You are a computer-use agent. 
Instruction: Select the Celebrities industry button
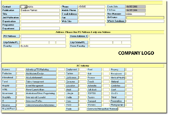tap(118, 86)
